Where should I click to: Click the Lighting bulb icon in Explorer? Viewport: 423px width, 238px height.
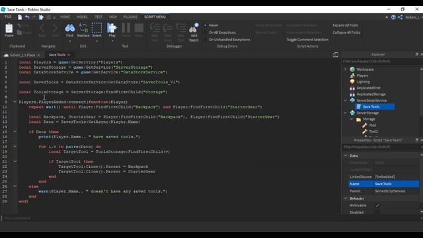pos(352,82)
